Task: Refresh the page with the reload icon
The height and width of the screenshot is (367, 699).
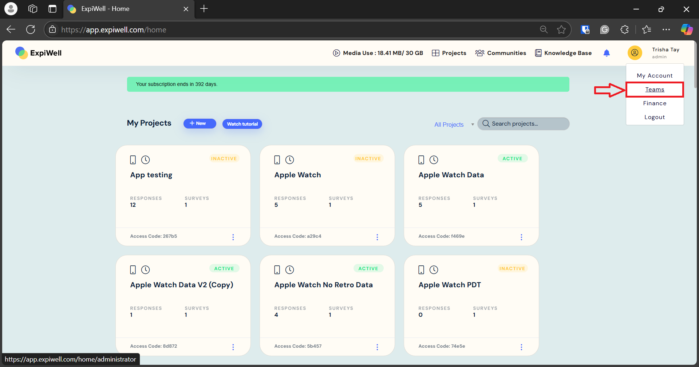Action: (31, 29)
